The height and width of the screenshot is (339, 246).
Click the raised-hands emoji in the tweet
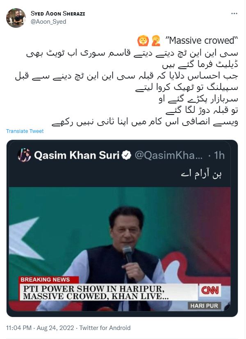tap(143, 40)
